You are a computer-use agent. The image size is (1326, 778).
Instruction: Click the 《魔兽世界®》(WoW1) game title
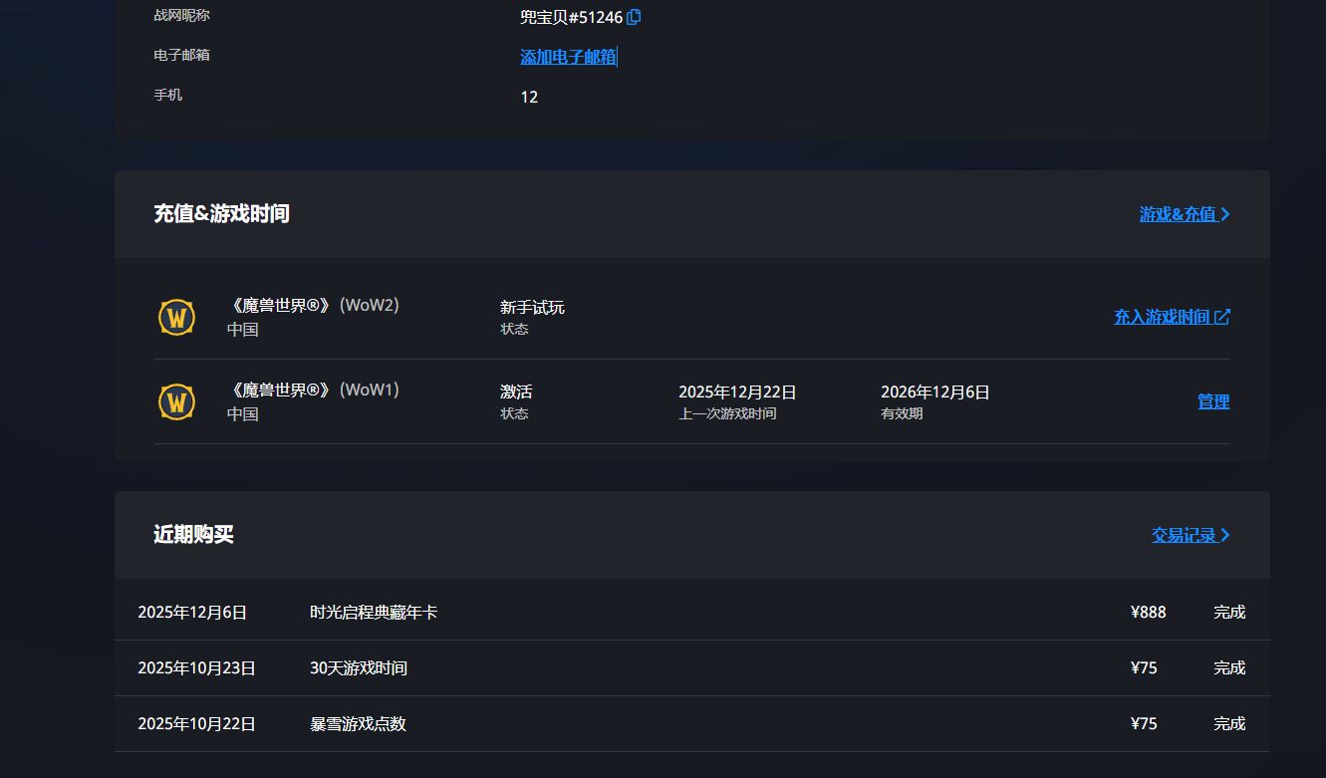(x=314, y=390)
